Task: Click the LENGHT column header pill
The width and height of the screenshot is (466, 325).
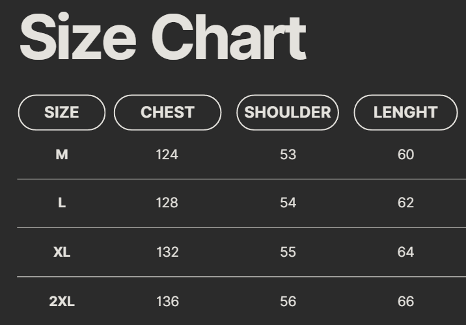Action: [x=405, y=112]
